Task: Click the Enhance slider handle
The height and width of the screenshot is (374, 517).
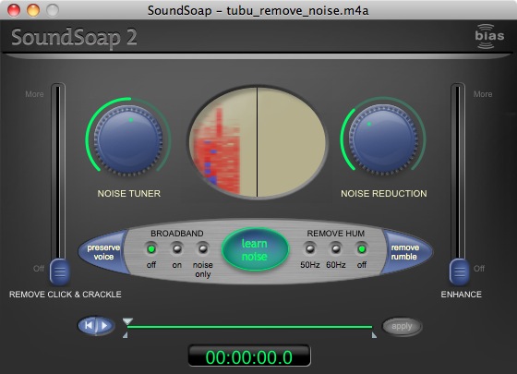Action: (x=459, y=271)
